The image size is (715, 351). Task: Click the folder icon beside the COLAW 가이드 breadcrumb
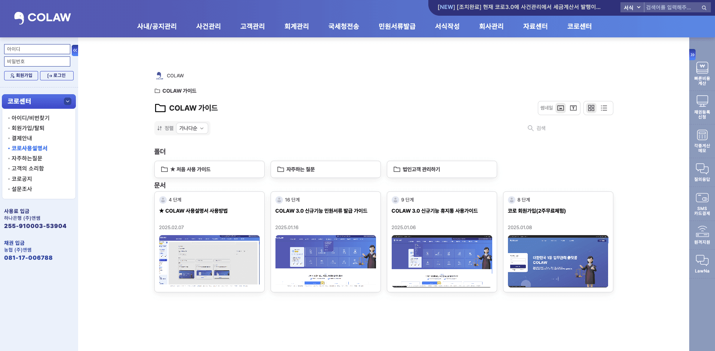coord(157,91)
